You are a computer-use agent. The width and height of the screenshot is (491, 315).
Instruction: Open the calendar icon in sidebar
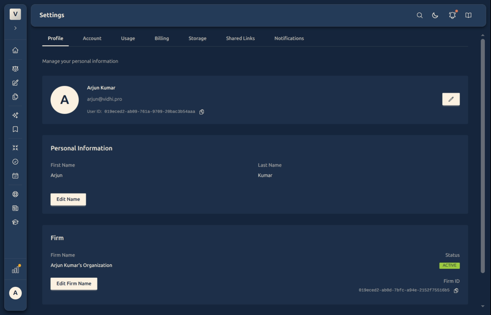pyautogui.click(x=15, y=176)
